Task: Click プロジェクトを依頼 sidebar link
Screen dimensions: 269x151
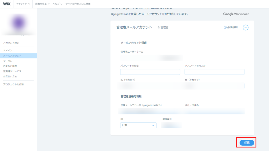Action: click(13, 84)
